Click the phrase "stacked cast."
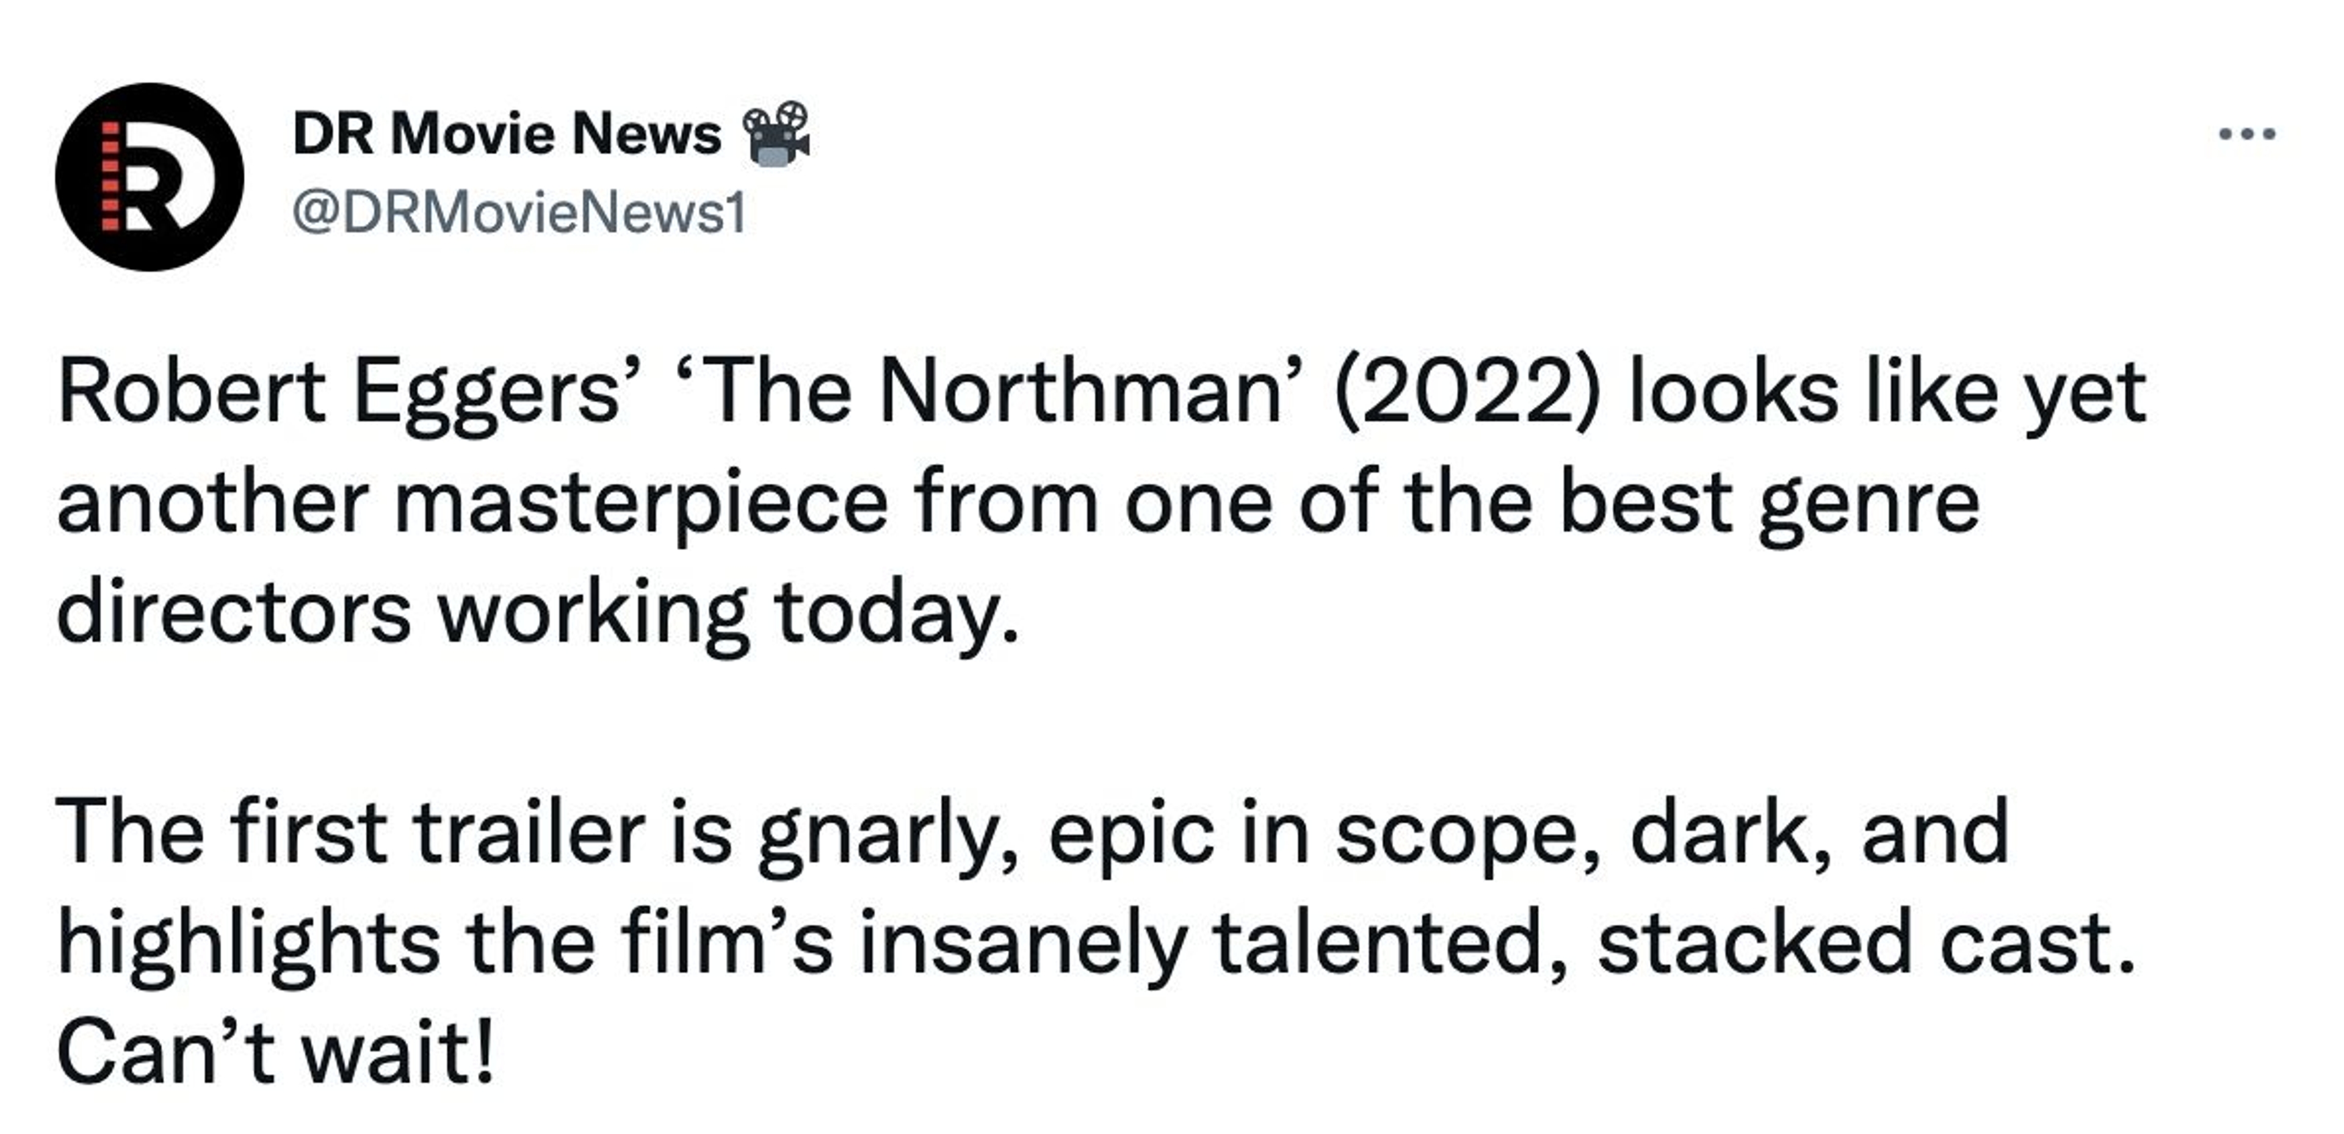This screenshot has height=1134, width=2344. [1865, 943]
